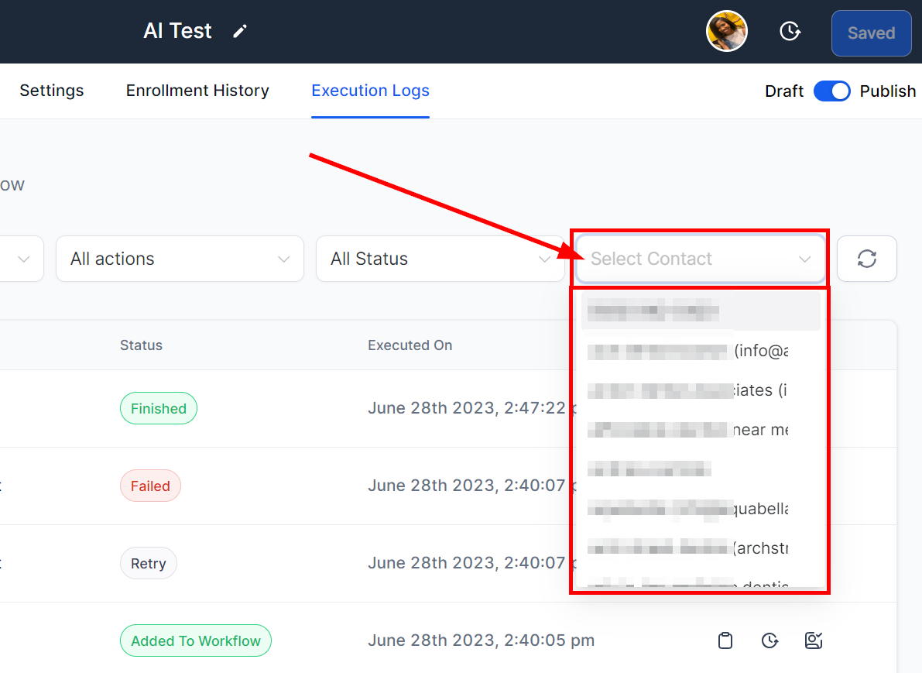The width and height of the screenshot is (922, 673).
Task: Open the Enrollment History tab
Action: point(197,91)
